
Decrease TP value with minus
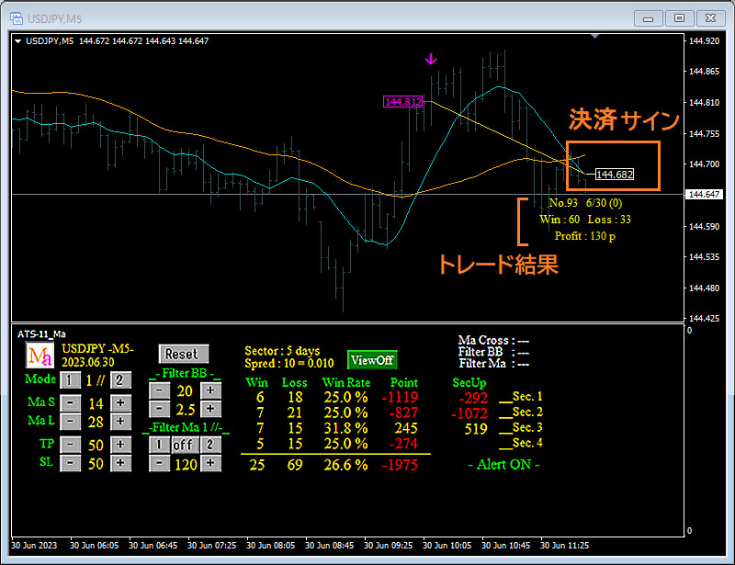[x=71, y=444]
